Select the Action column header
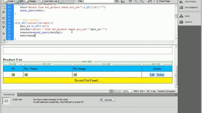 [x=157, y=69]
